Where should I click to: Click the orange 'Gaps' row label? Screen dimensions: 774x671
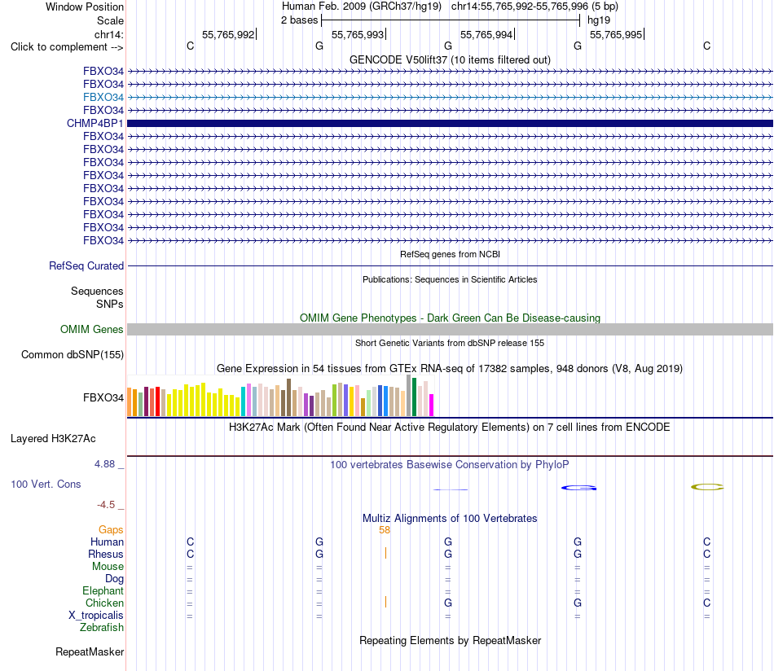(x=111, y=530)
